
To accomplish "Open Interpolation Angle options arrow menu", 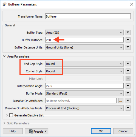I will (128, 86).
